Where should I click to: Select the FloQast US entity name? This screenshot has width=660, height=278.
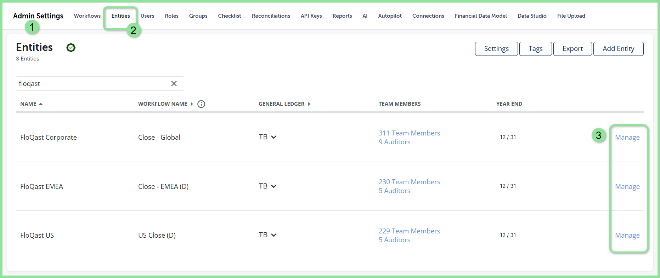(x=37, y=235)
